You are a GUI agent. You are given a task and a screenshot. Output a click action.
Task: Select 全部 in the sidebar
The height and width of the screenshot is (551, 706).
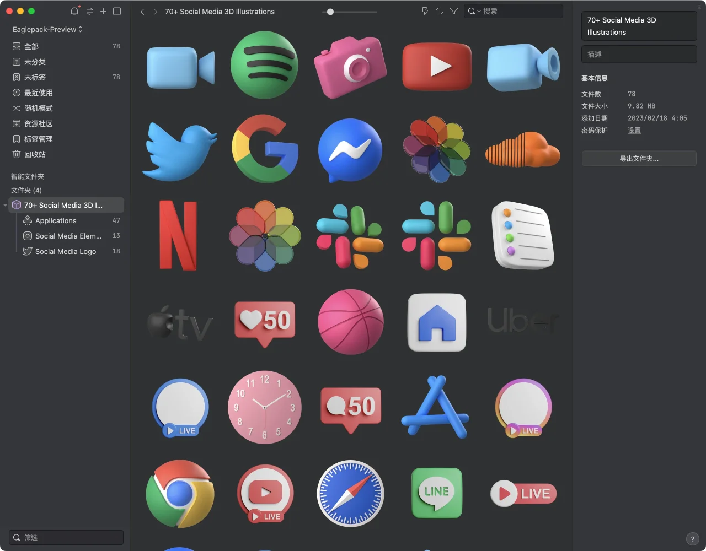pos(66,46)
